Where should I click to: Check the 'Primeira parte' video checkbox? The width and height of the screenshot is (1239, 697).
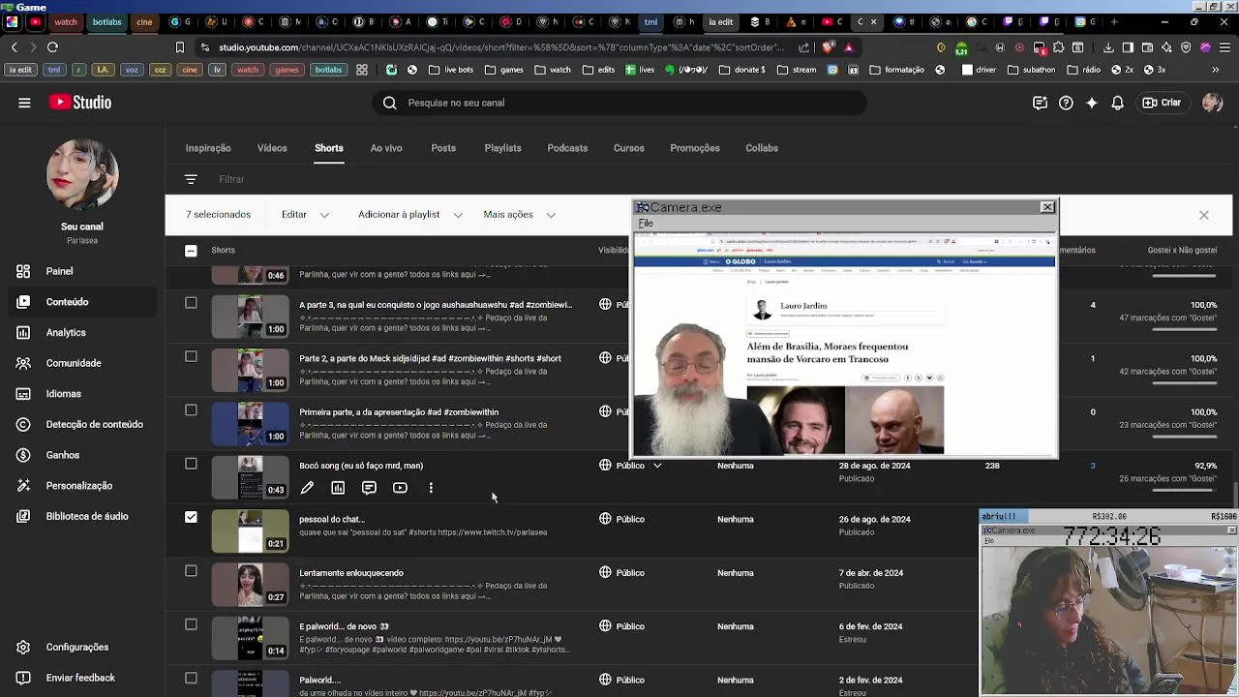(191, 410)
